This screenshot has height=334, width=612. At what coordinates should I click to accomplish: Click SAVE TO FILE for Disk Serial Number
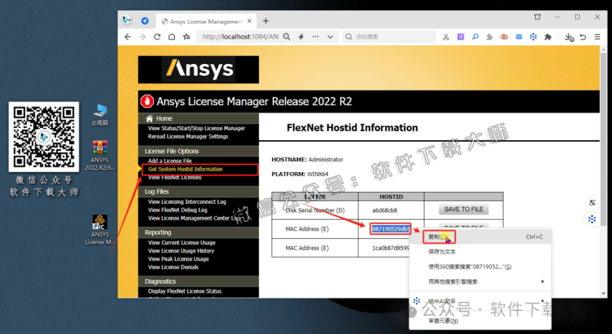click(464, 210)
